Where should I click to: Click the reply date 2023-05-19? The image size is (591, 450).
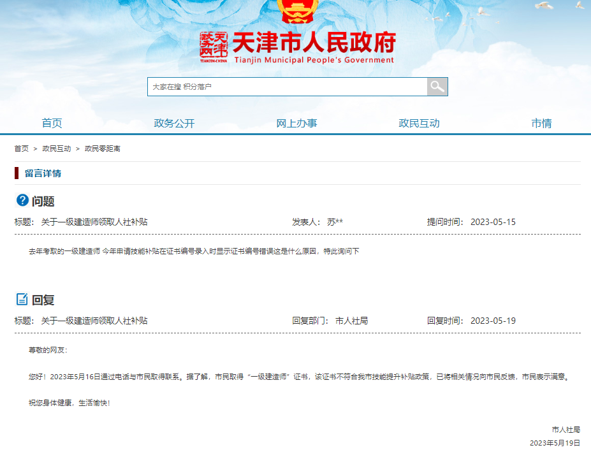[x=493, y=321]
